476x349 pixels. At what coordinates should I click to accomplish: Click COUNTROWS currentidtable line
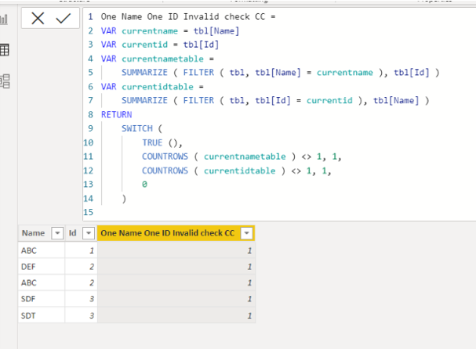(237, 171)
